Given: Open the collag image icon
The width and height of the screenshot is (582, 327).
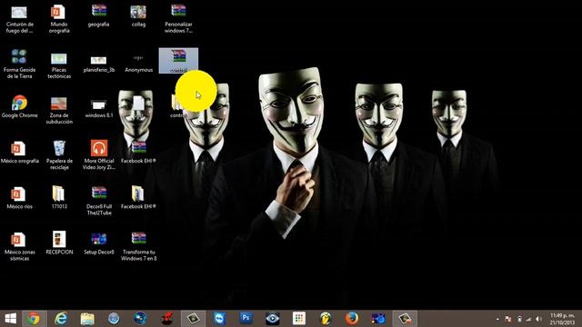Looking at the screenshot, I should pos(138,16).
